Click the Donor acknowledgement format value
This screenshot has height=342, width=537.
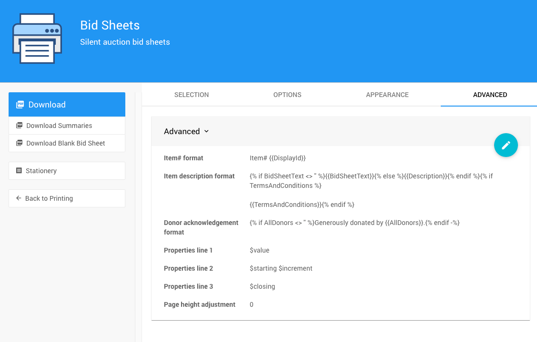pos(354,223)
